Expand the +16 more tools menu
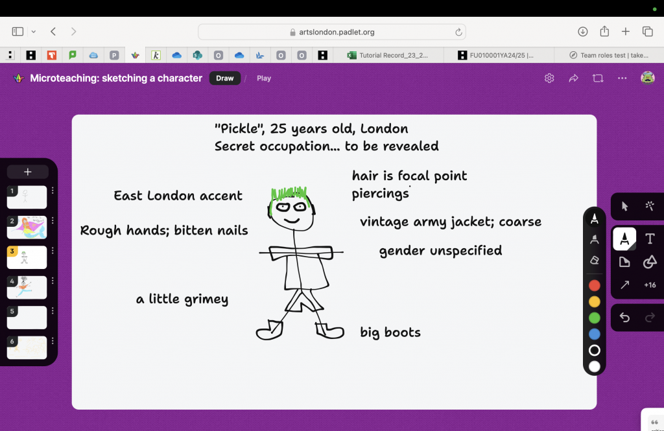This screenshot has height=431, width=664. click(650, 285)
